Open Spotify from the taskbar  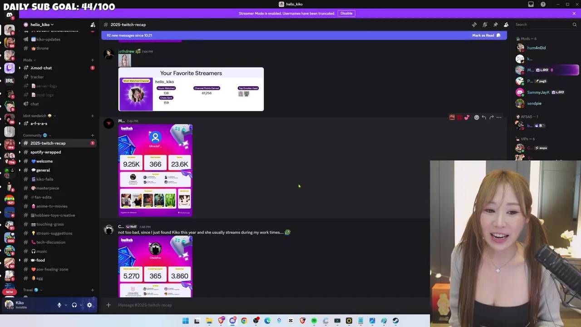[314, 321]
